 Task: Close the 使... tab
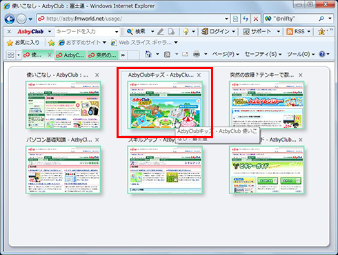[50, 55]
